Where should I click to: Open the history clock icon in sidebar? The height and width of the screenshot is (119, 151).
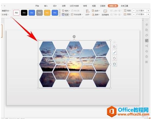147,51
